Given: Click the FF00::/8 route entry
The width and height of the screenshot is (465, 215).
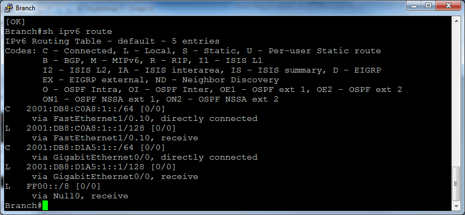Looking at the screenshot, I should [53, 187].
